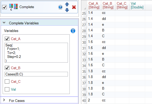Click the Complete transformation grid icon
This screenshot has width=152, height=104.
point(13,7)
